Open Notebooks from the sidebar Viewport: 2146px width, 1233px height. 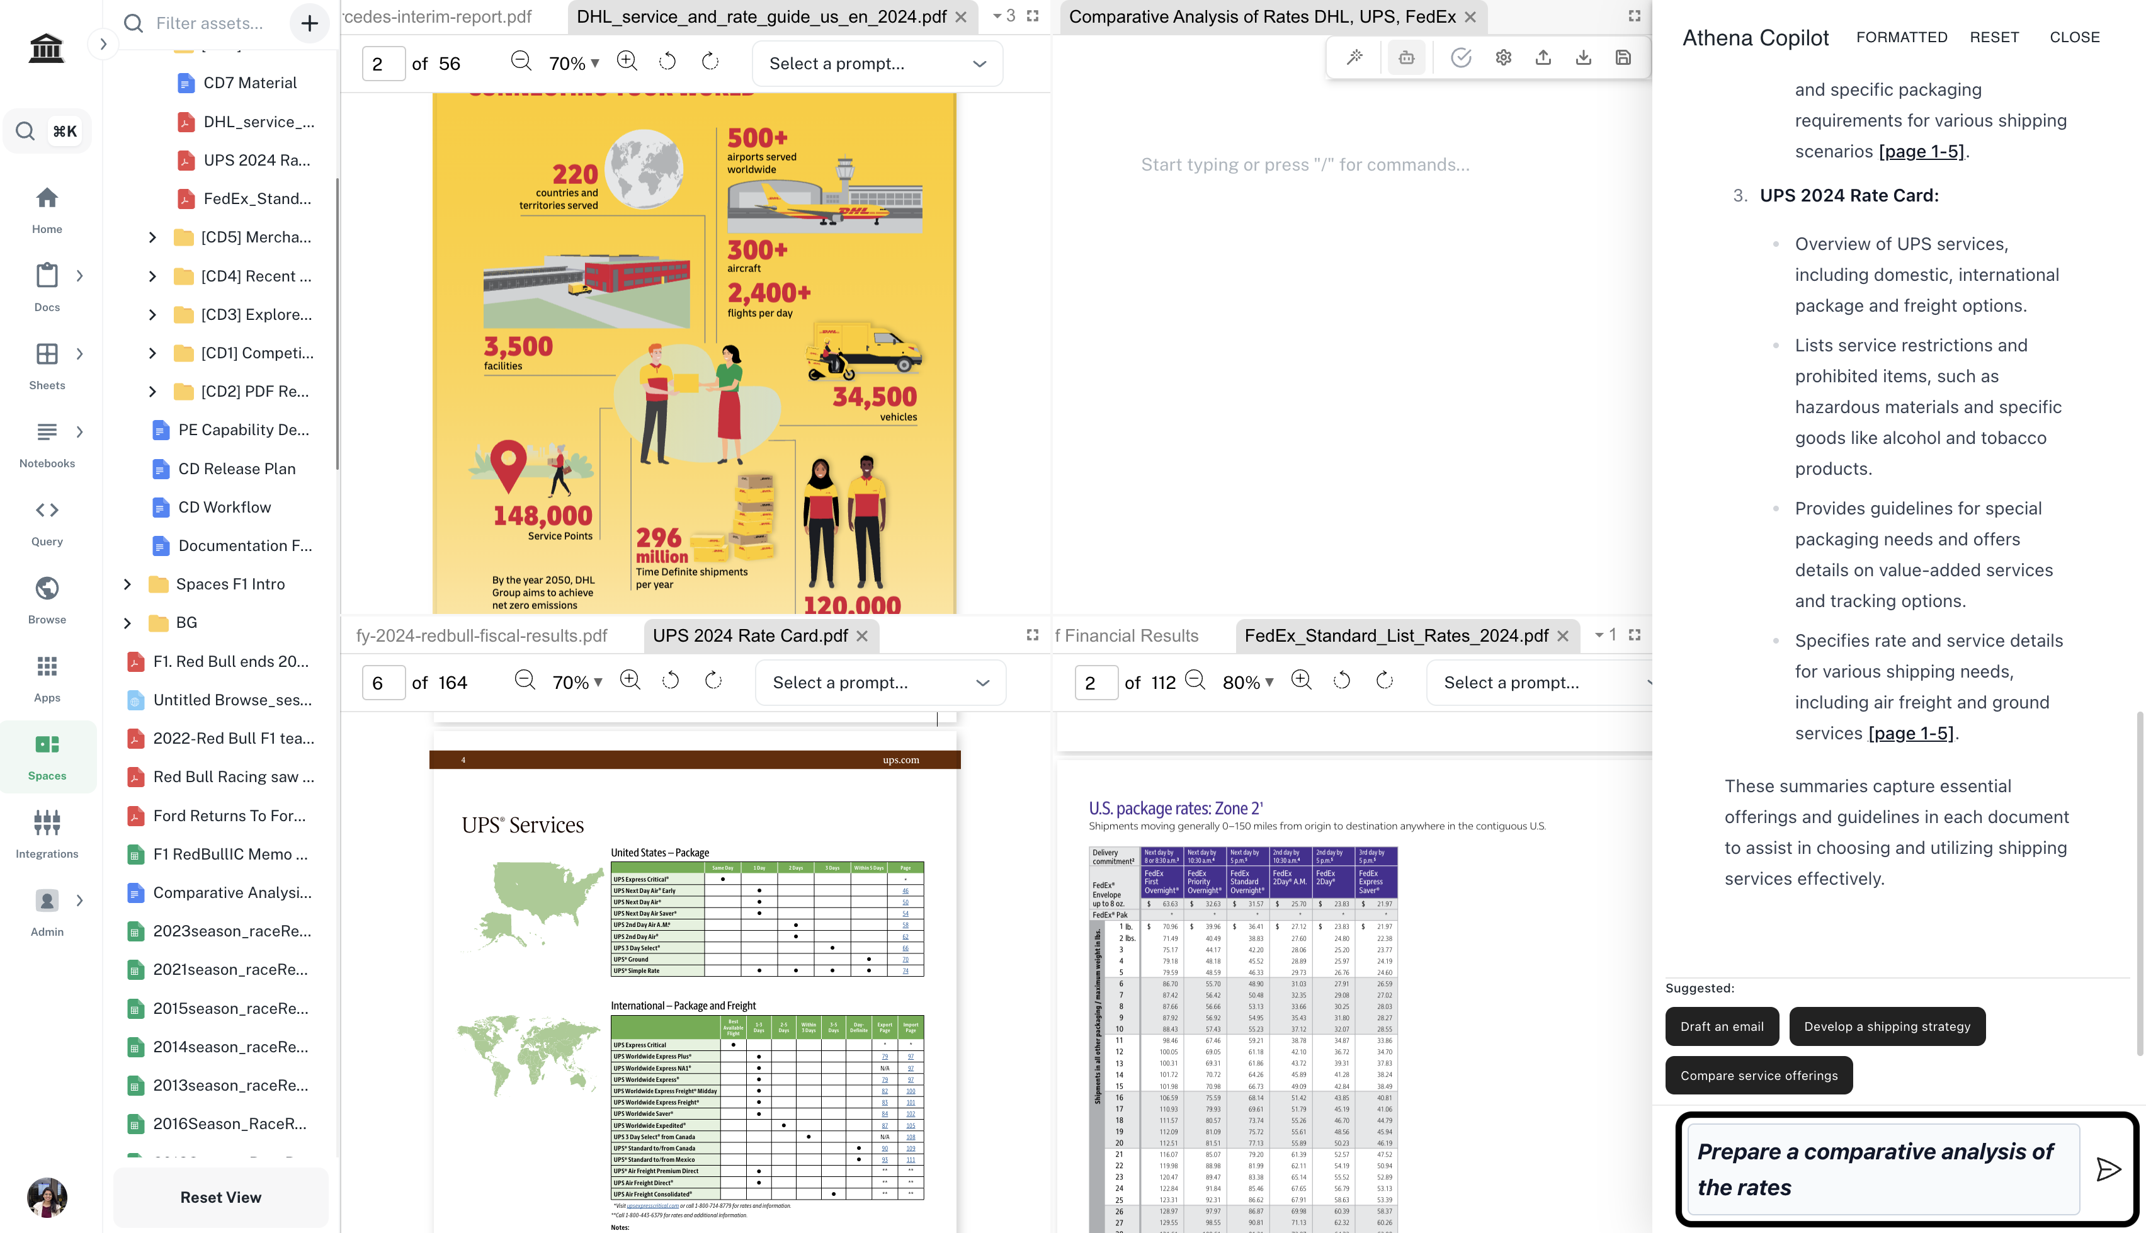pyautogui.click(x=47, y=444)
